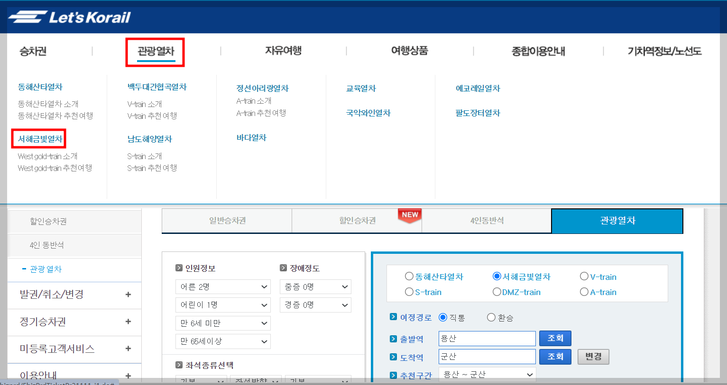
Task: Click the 출발역 input field
Action: click(487, 339)
